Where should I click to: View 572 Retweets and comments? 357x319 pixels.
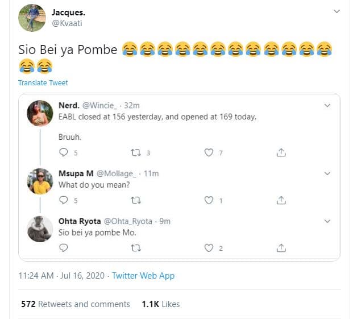pos(76,304)
